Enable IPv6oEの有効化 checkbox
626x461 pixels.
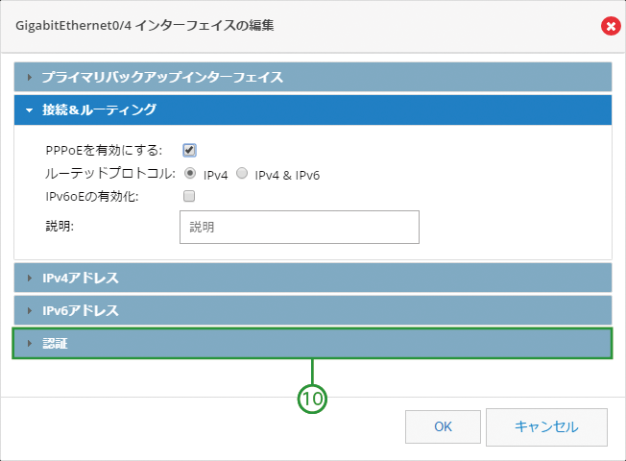[x=189, y=196]
